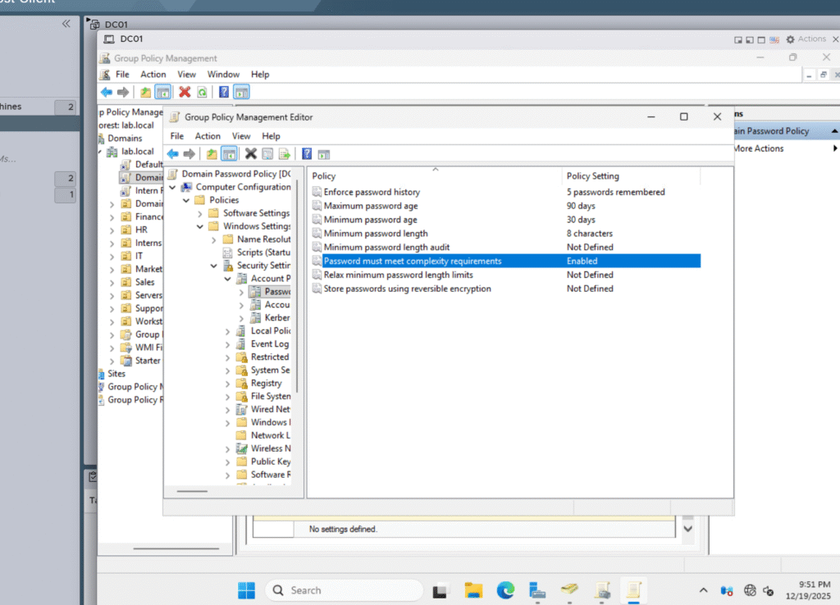Click the blue Help icon in editor toolbar

pos(307,154)
